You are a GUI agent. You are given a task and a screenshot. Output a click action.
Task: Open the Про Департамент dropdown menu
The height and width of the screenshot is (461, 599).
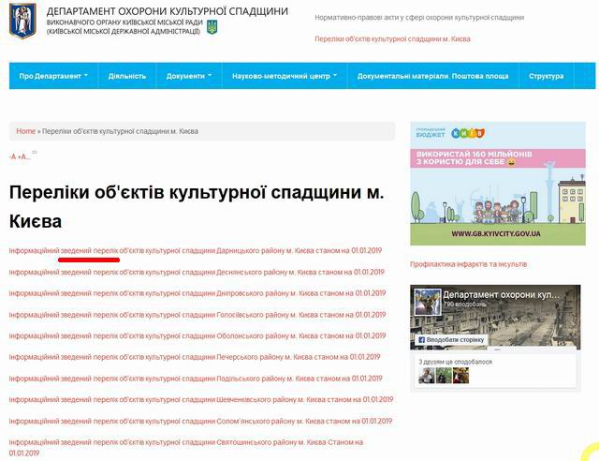(x=53, y=76)
